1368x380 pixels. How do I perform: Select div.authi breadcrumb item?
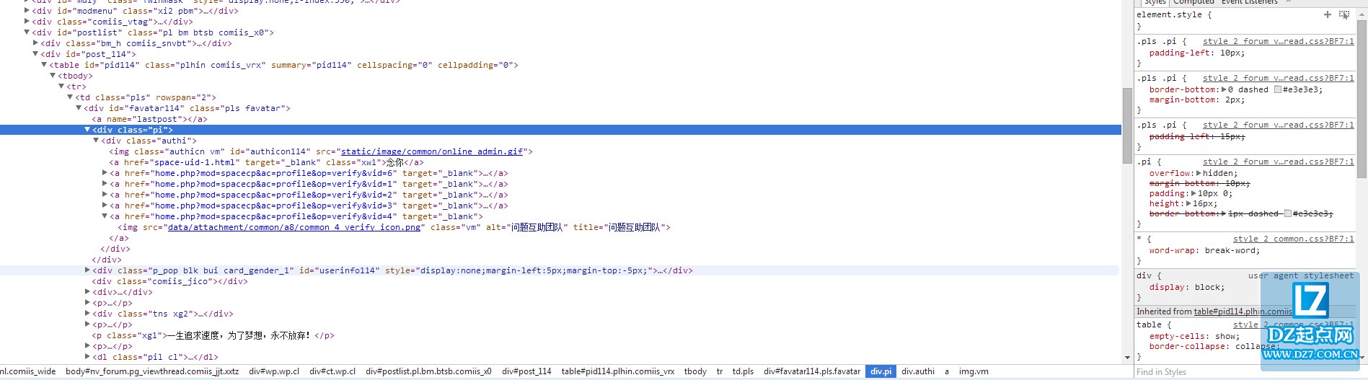coord(918,371)
